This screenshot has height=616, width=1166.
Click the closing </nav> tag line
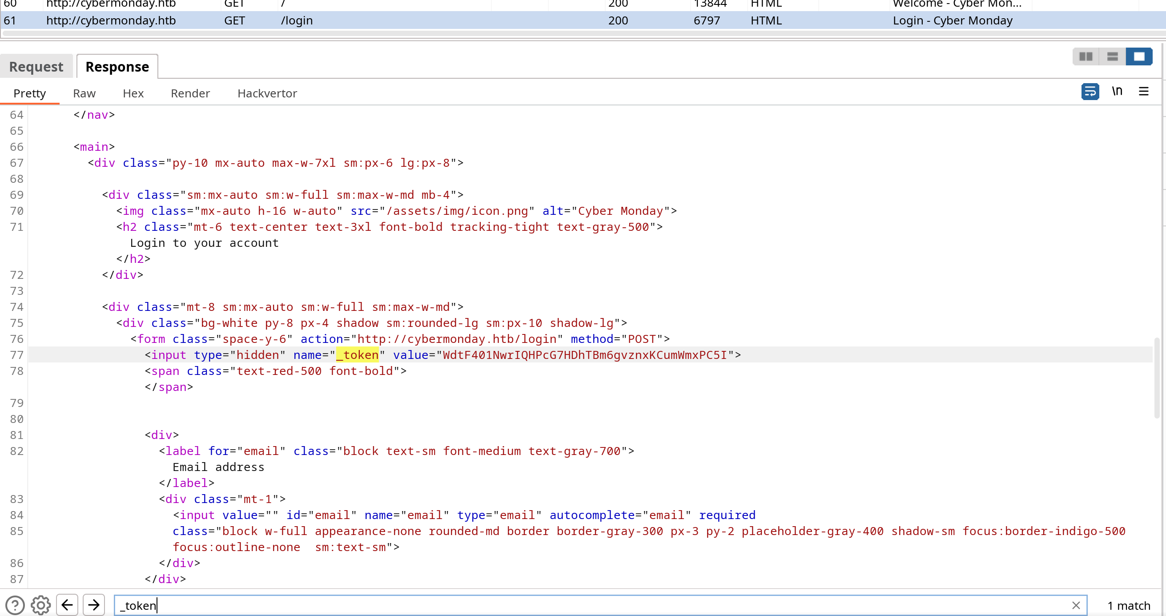[x=94, y=115]
